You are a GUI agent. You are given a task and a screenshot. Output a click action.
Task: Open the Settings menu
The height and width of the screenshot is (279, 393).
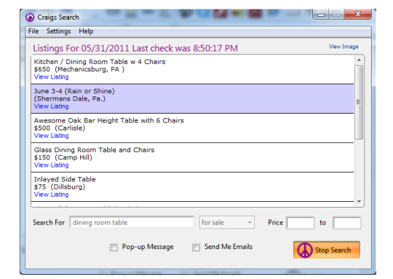tap(59, 31)
